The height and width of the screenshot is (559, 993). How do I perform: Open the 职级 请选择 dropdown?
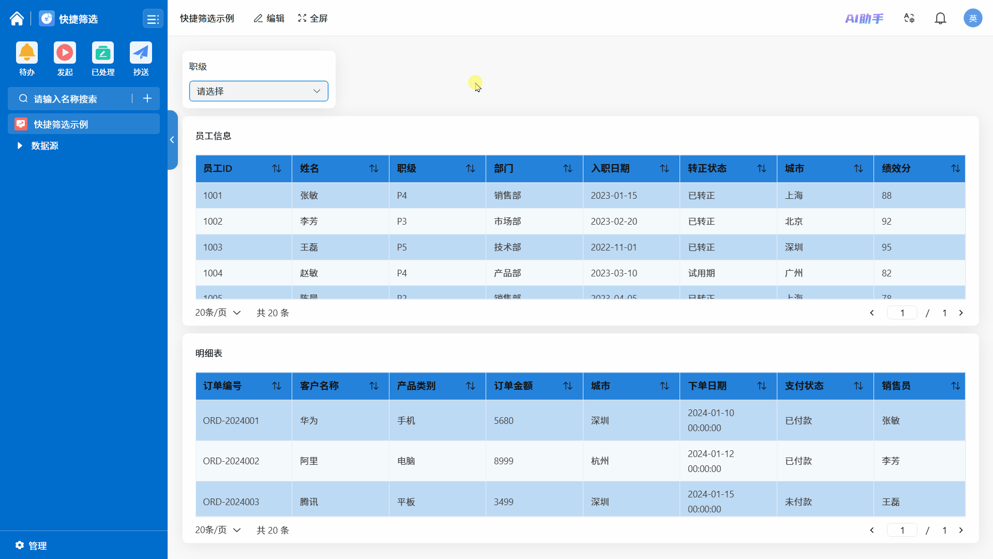(259, 91)
